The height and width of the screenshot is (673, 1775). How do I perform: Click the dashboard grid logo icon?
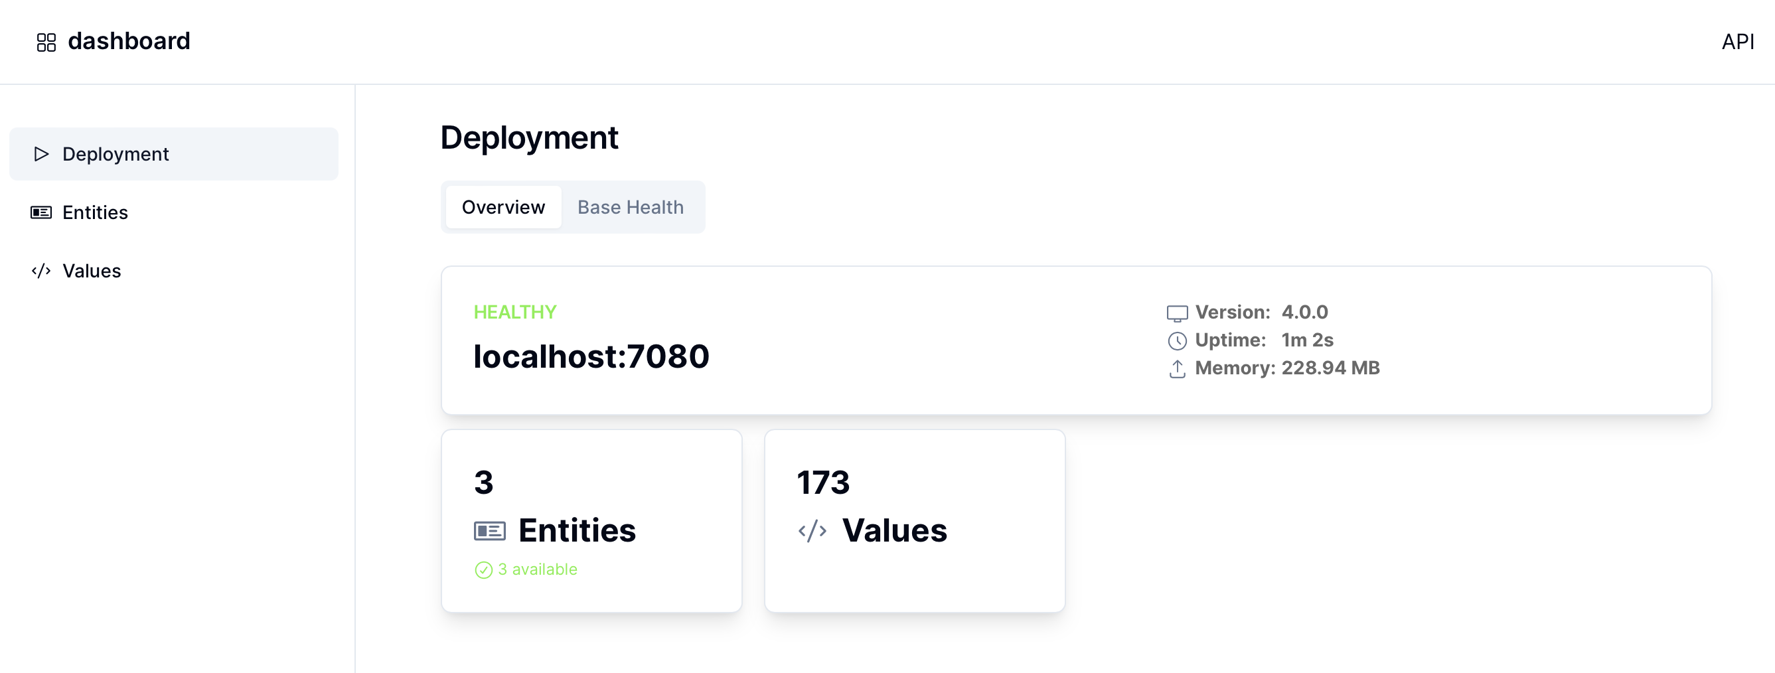(46, 42)
